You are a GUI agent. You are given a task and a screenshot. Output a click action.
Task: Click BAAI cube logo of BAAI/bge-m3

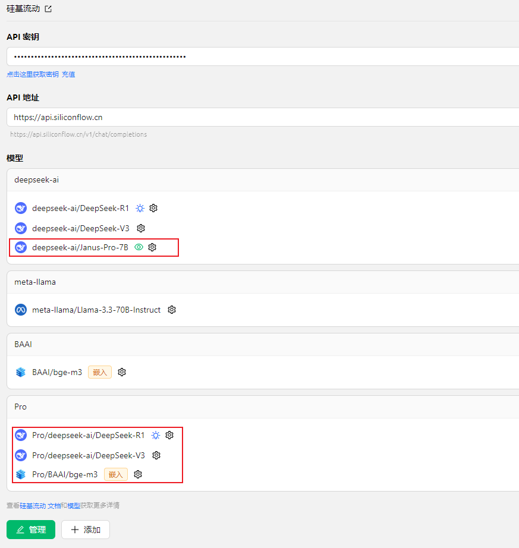[21, 372]
